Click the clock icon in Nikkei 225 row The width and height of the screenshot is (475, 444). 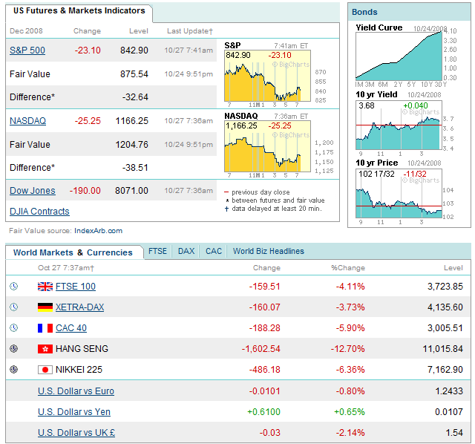tap(13, 369)
